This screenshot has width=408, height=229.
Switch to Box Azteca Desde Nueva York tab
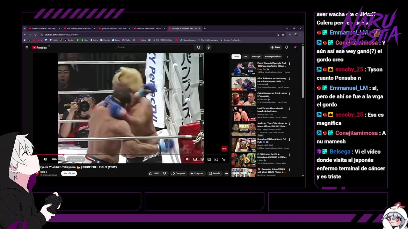(x=79, y=28)
